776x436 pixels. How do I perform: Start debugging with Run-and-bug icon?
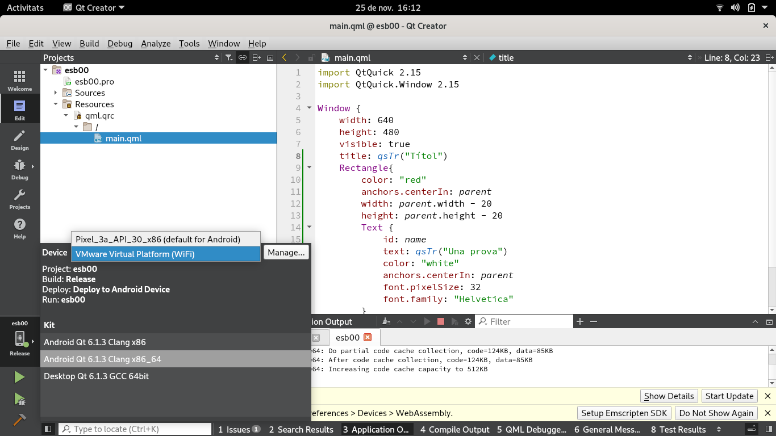(20, 399)
